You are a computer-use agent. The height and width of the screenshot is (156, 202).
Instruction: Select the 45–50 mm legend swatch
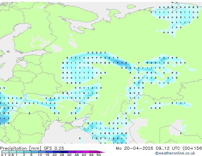[94, 152]
